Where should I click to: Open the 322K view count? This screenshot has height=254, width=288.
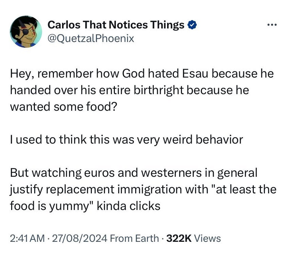pyautogui.click(x=179, y=238)
